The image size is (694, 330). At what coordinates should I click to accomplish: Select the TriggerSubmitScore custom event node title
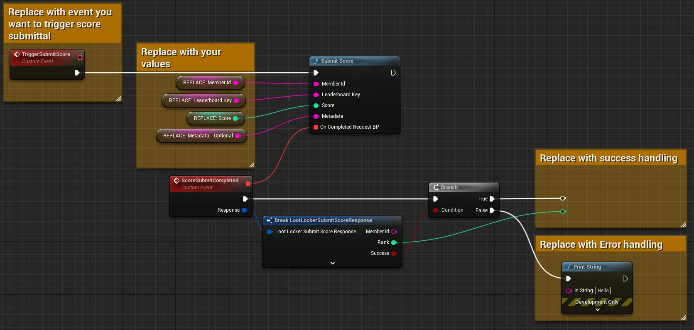coord(46,54)
